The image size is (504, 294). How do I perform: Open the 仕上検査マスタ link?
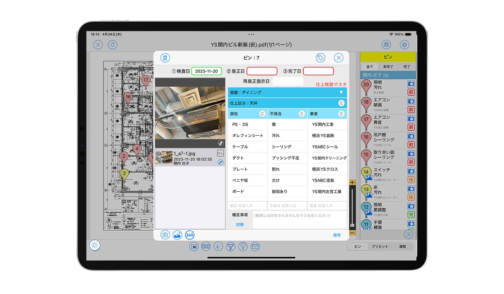pyautogui.click(x=330, y=83)
